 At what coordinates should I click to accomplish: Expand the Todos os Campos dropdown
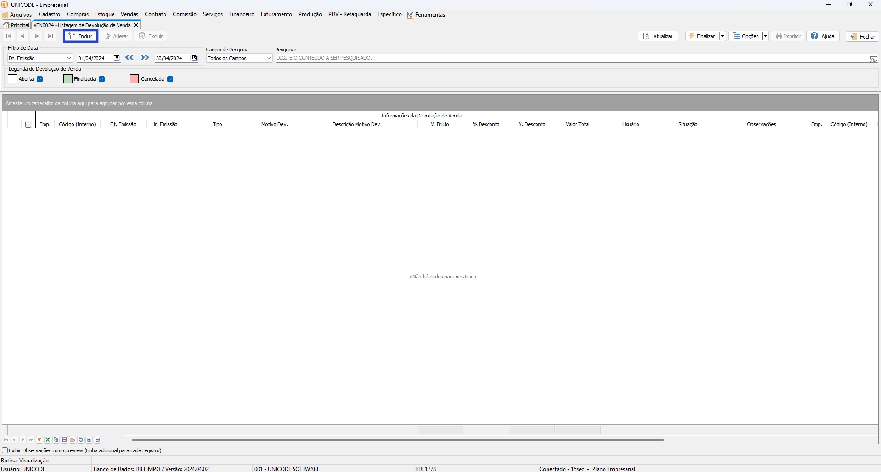(x=269, y=58)
